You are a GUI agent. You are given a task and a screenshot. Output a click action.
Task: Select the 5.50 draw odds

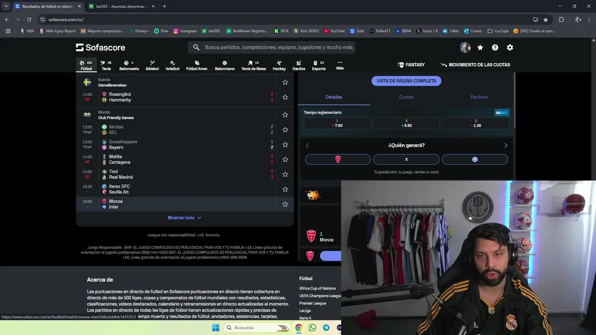click(406, 123)
